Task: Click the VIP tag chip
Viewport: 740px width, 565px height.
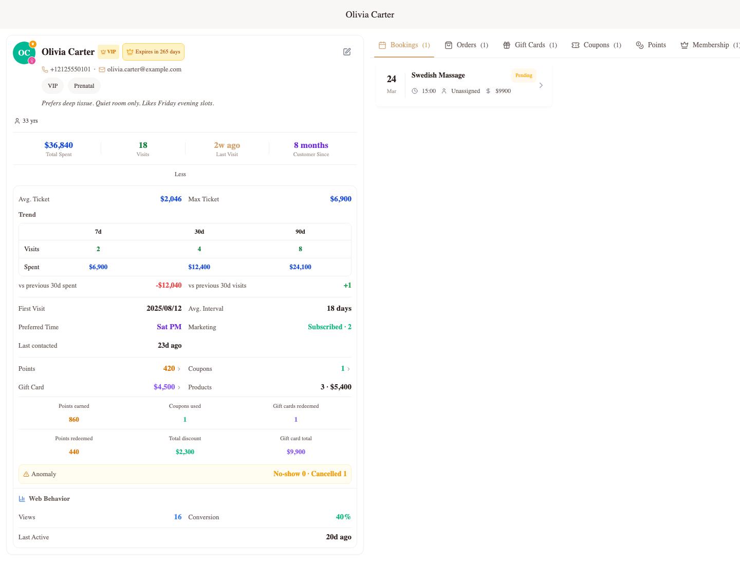Action: pyautogui.click(x=52, y=86)
